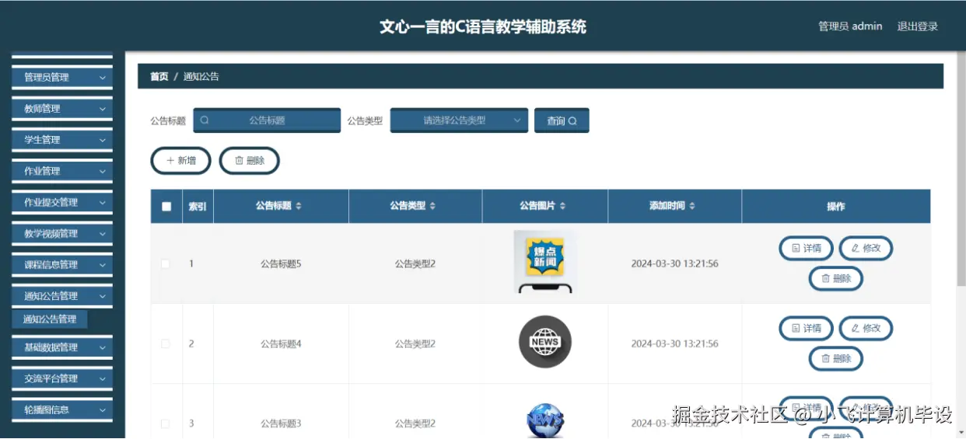
Task: Click cell text 公告标题3
Action: click(x=281, y=423)
